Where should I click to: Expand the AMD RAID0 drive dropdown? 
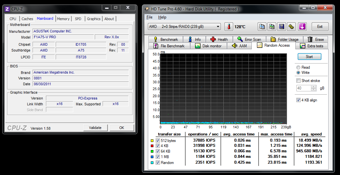(x=184, y=27)
